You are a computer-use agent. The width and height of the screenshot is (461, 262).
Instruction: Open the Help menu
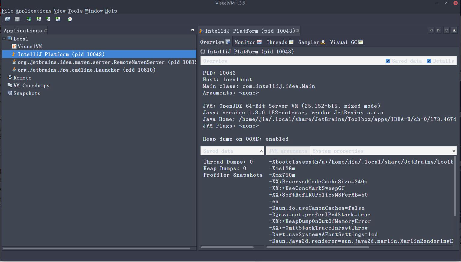point(111,11)
